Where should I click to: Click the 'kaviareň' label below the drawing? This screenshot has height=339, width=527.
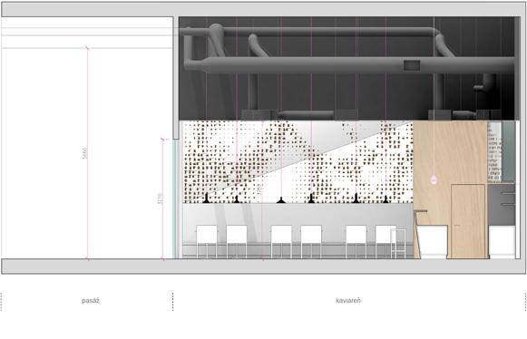coord(348,300)
